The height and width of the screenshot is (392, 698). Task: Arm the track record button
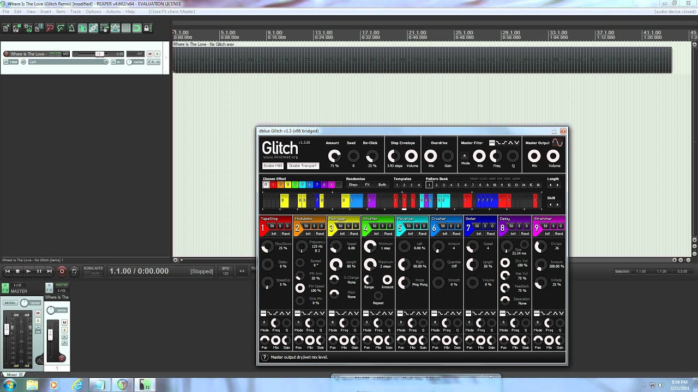pos(6,54)
